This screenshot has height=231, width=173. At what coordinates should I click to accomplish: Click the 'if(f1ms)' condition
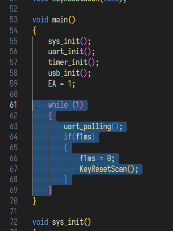[80, 137]
